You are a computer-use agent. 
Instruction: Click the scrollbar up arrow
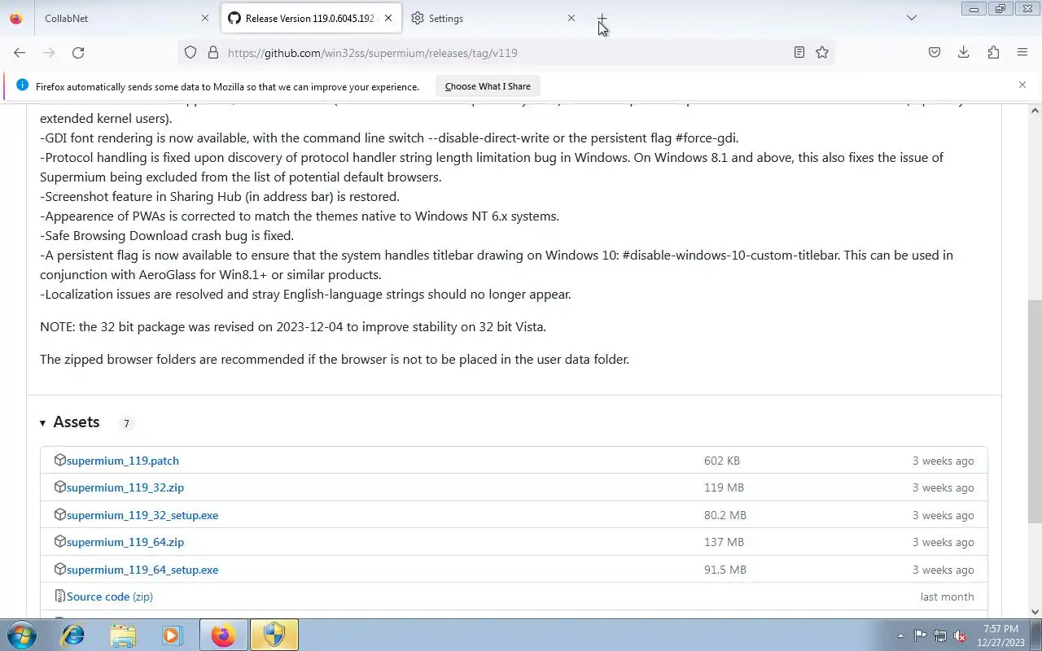1035,111
